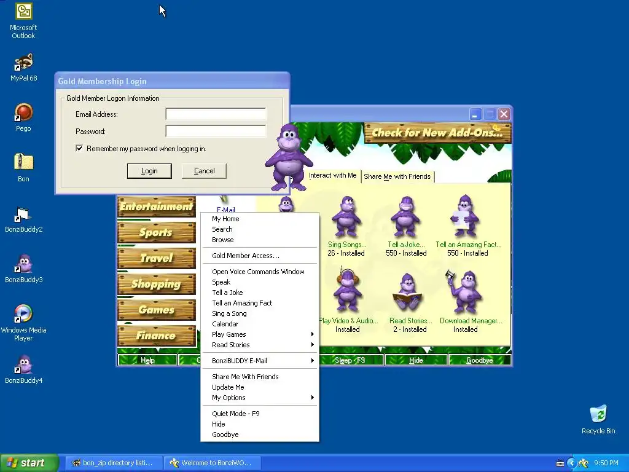
Task: Select the Recycle Bin icon
Action: [598, 415]
